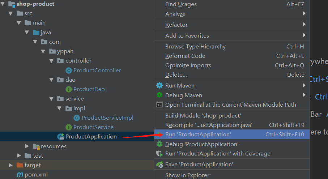Click the resources folder icon
The image size is (328, 179).
pyautogui.click(x=37, y=146)
